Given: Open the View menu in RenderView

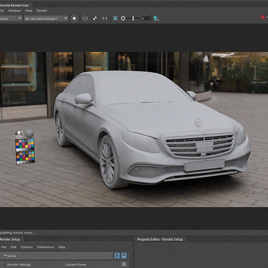Looking at the screenshot, I should point(28,11).
